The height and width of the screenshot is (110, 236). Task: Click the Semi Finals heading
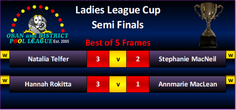(x=118, y=25)
